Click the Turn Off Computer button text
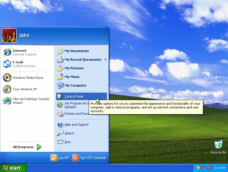The height and width of the screenshot is (172, 228). (x=93, y=158)
